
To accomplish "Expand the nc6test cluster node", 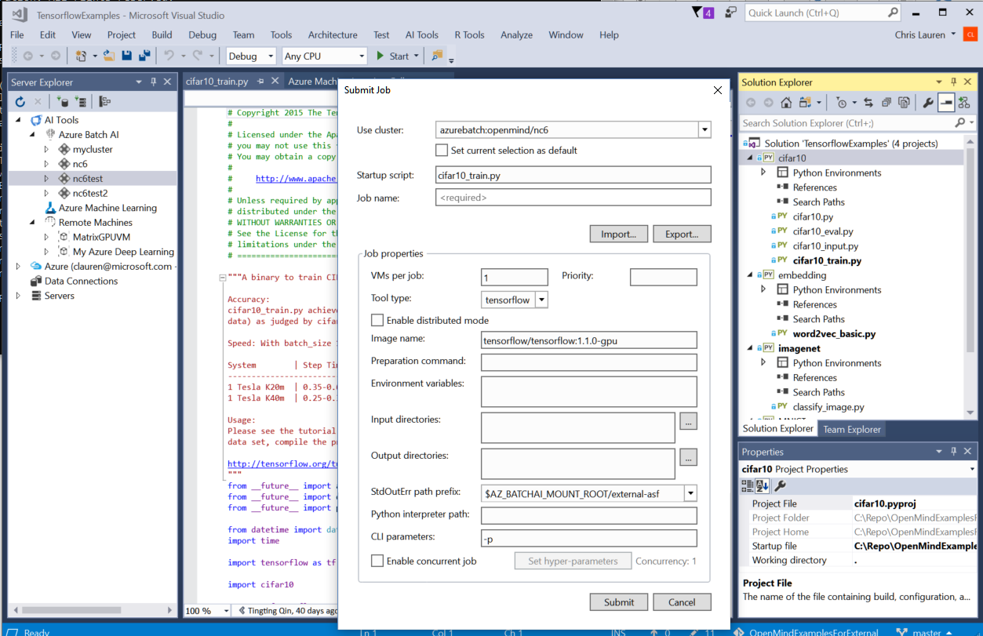I will pyautogui.click(x=47, y=179).
